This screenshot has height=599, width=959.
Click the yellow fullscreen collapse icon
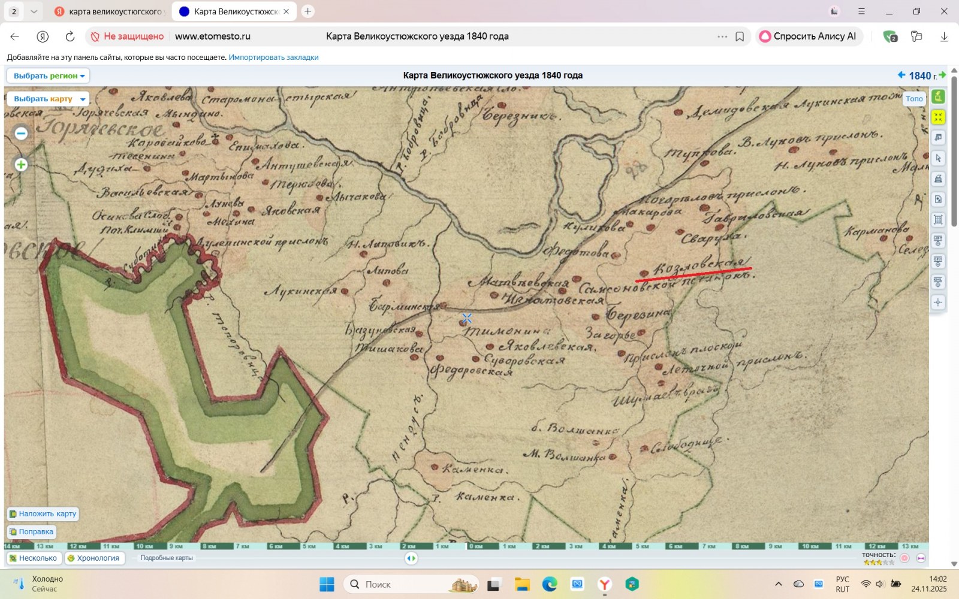(x=938, y=117)
